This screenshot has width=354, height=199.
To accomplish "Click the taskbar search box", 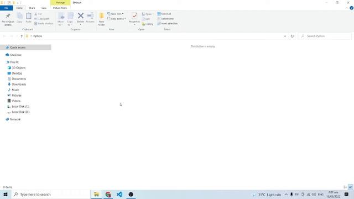I will [50, 194].
